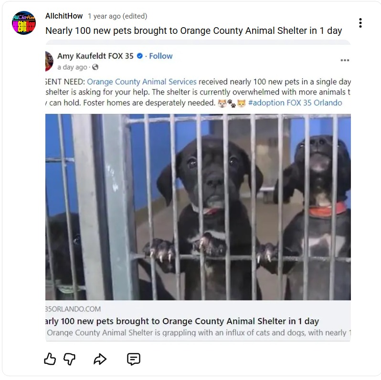Screen dimensions: 381x380
Task: Like the post with the thumbs-up icon
Action: coord(50,359)
